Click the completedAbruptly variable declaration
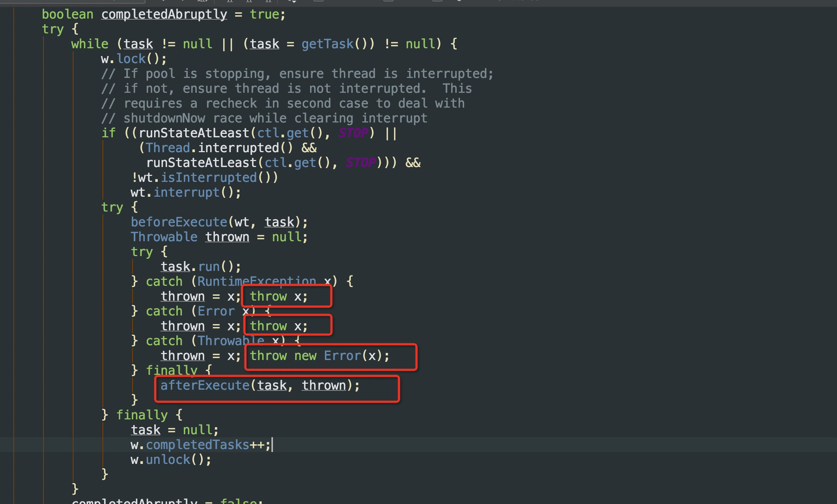 [x=164, y=14]
